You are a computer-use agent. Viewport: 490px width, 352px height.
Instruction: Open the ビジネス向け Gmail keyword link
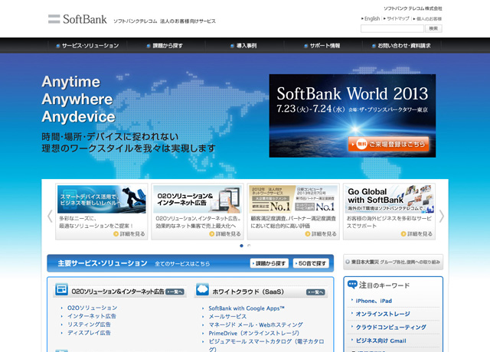point(381,341)
